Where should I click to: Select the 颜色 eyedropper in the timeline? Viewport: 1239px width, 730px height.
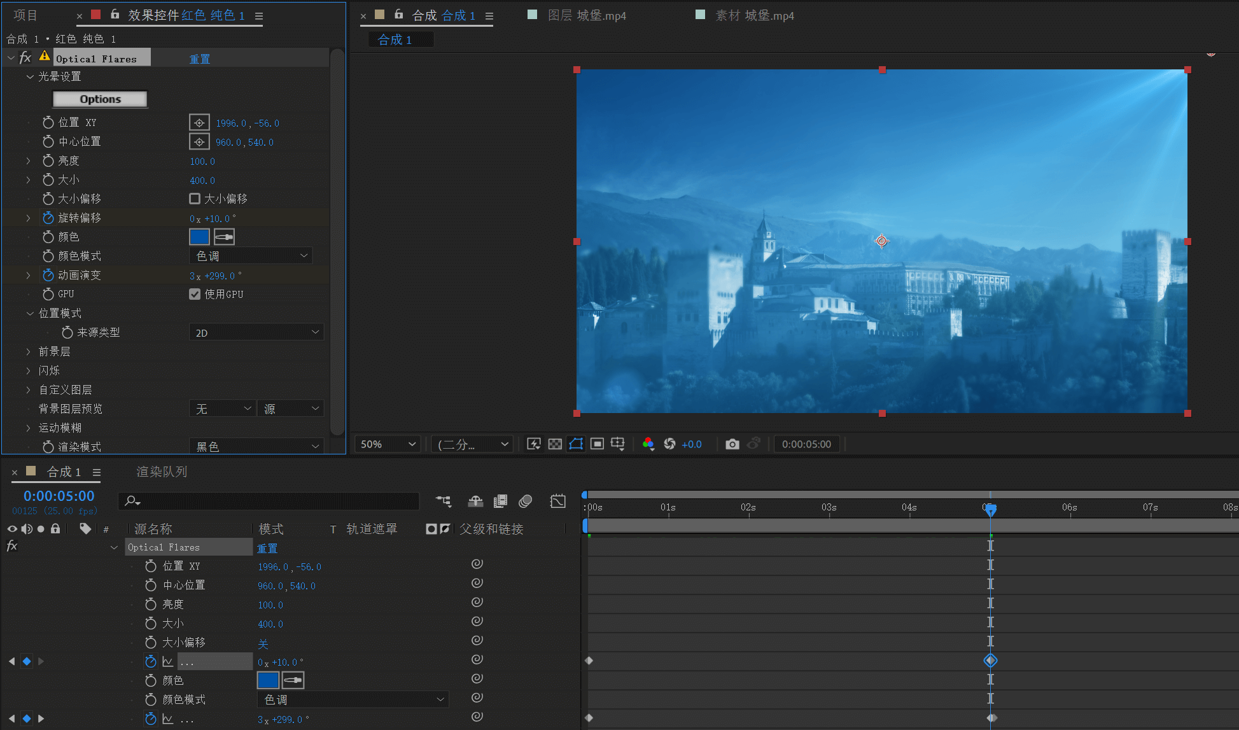pos(293,680)
